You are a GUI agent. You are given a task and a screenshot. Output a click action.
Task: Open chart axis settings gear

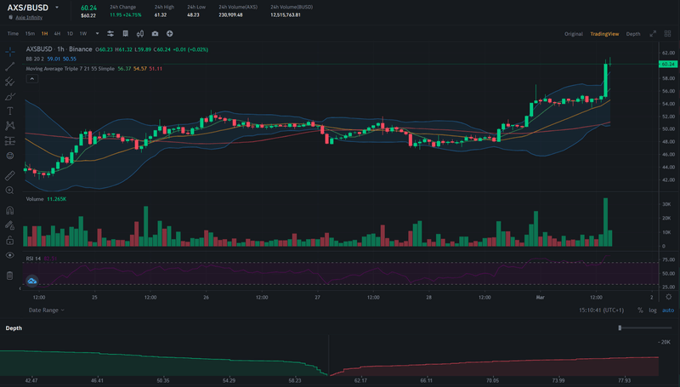pos(669,297)
